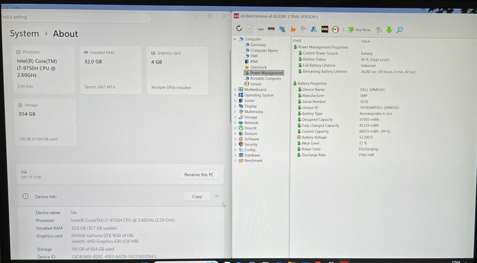Open the Processor card in Settings
The width and height of the screenshot is (477, 263).
(44, 70)
